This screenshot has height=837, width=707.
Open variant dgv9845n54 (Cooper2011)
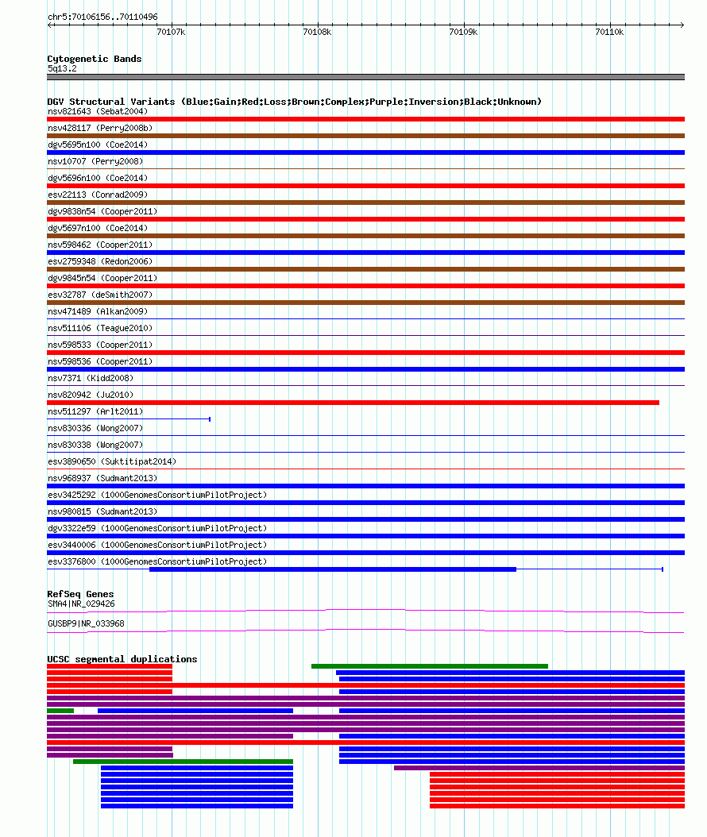coord(102,278)
